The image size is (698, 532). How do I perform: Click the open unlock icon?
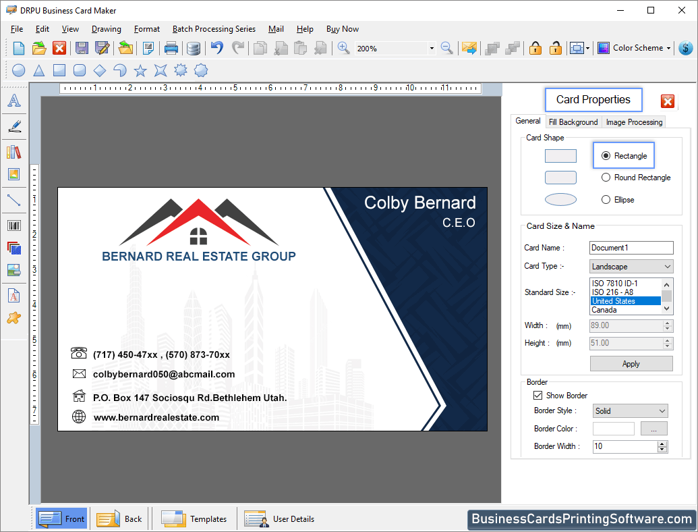click(555, 48)
